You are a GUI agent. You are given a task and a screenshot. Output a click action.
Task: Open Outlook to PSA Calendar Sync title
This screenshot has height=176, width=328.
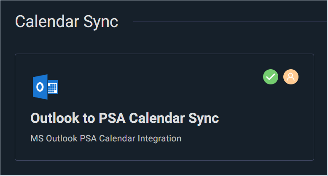125,118
